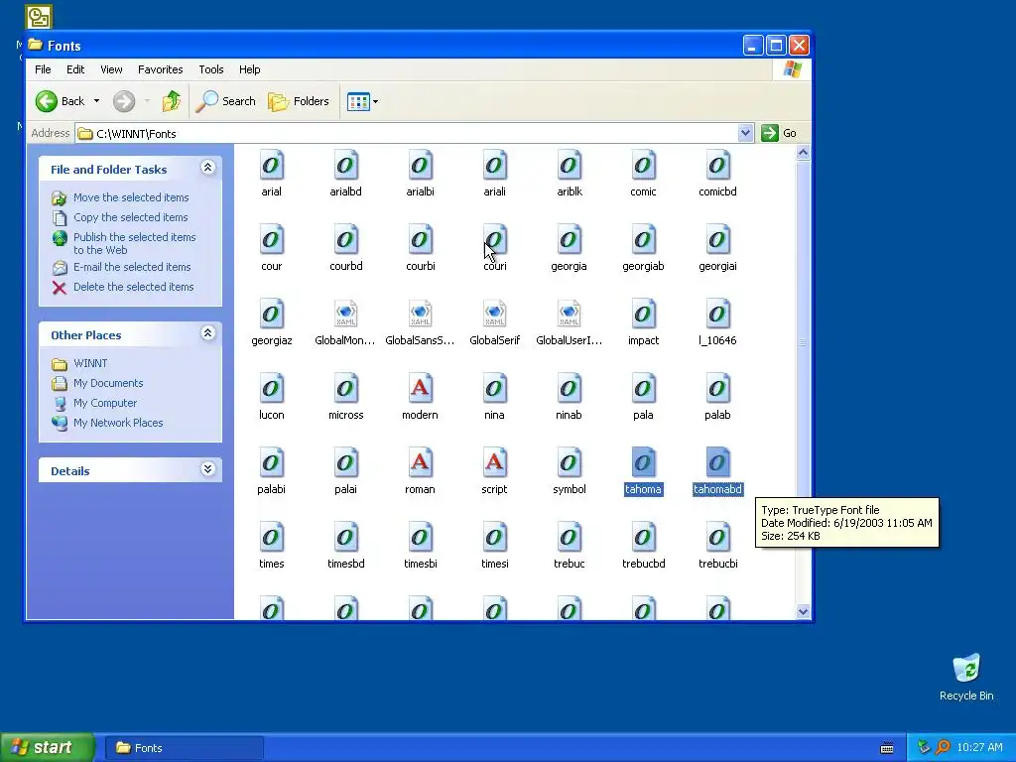Screen dimensions: 1016x762
Task: Select the nina font file
Action: (x=494, y=397)
